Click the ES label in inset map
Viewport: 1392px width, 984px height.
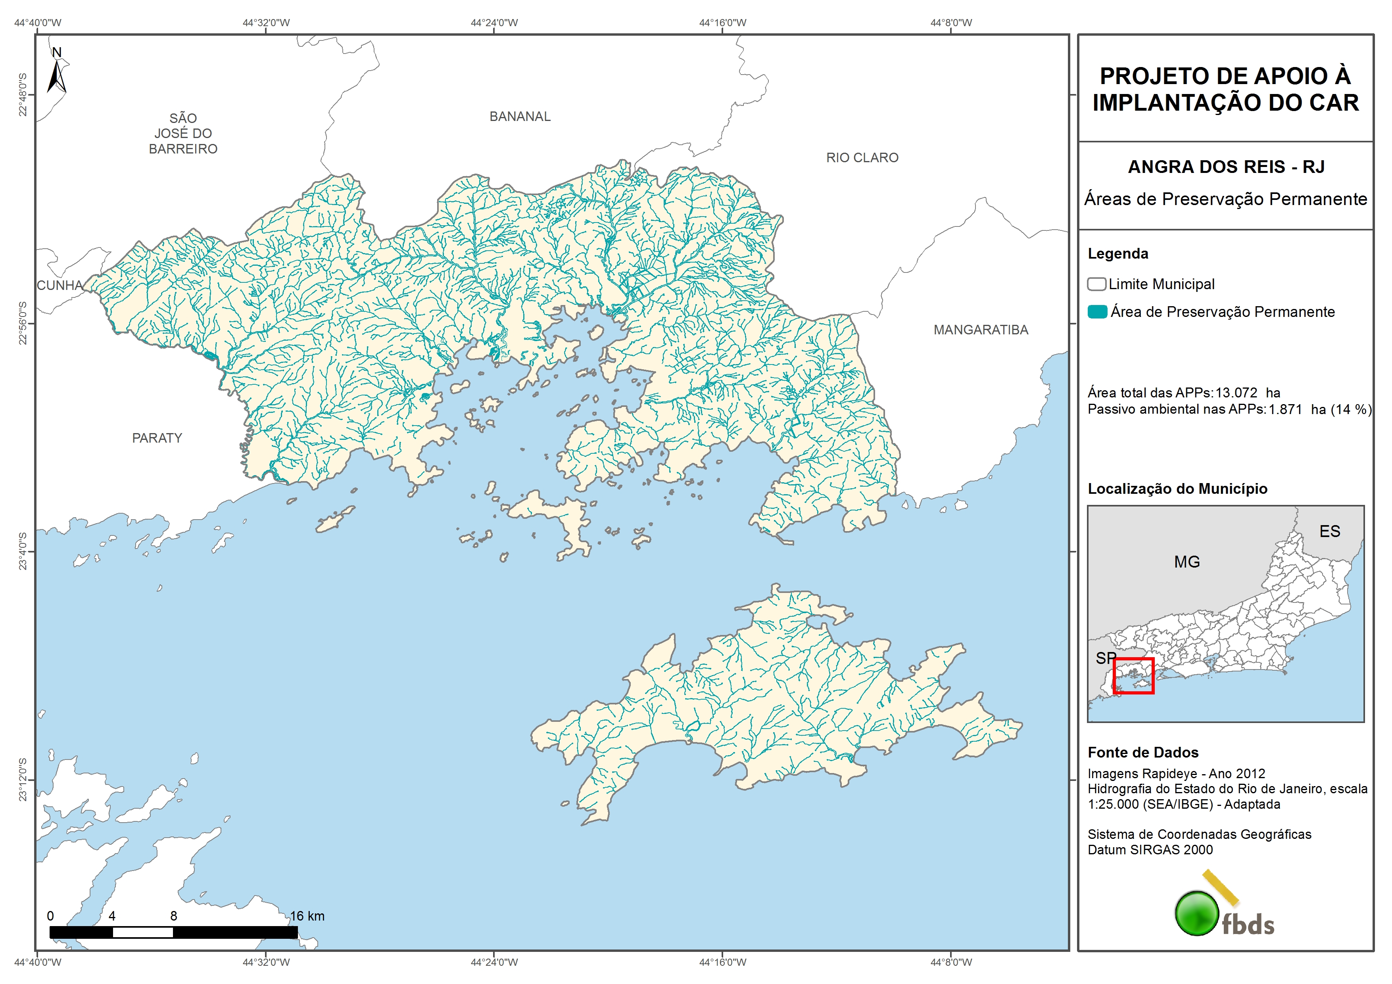tap(1330, 532)
